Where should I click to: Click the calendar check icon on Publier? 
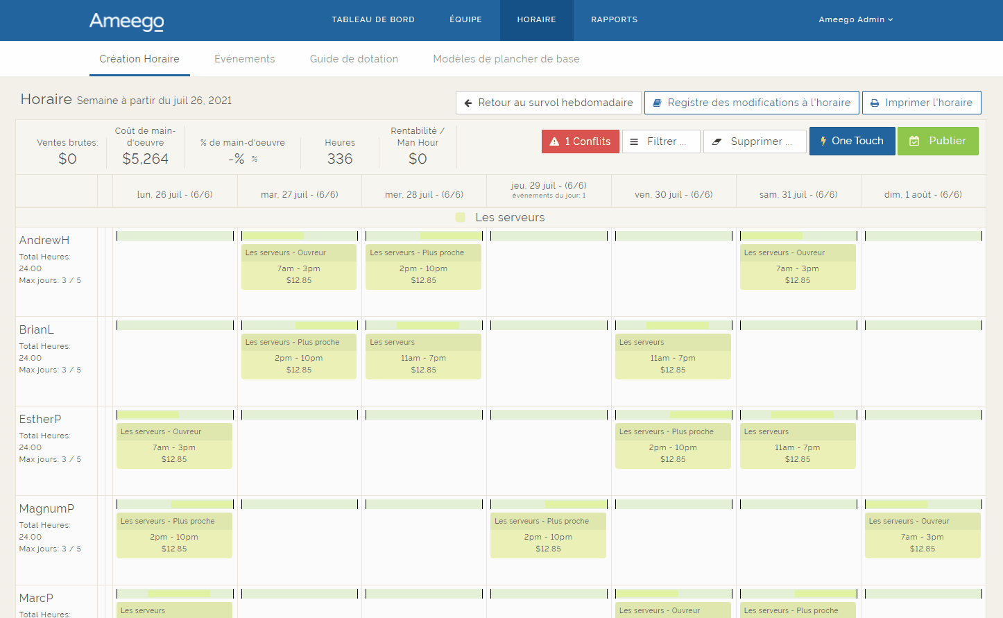(914, 141)
